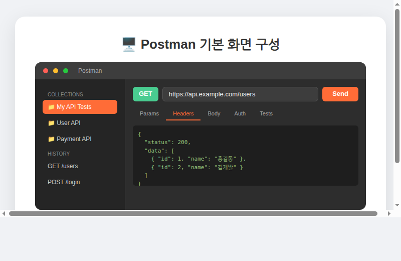
Task: Click the vertical scrollbar thumb
Action: coord(397,86)
